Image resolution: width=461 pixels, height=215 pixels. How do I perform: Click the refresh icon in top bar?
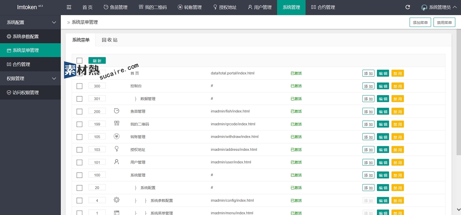point(408,7)
